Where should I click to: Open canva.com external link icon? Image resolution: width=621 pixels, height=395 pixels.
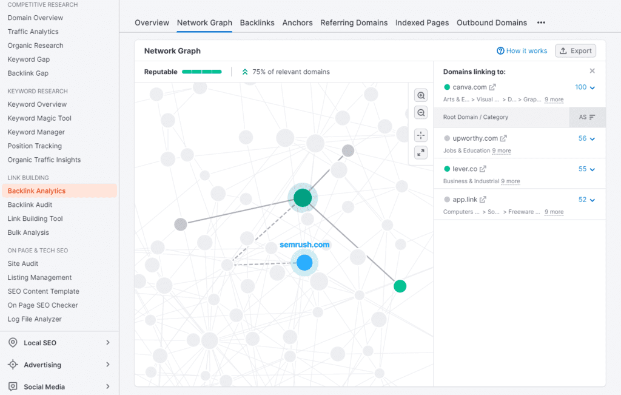(x=492, y=87)
